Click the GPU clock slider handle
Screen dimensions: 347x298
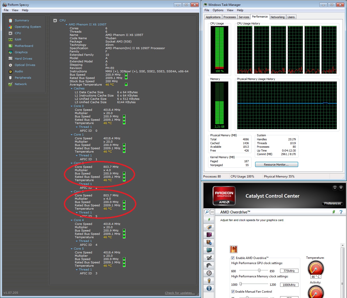259,270
